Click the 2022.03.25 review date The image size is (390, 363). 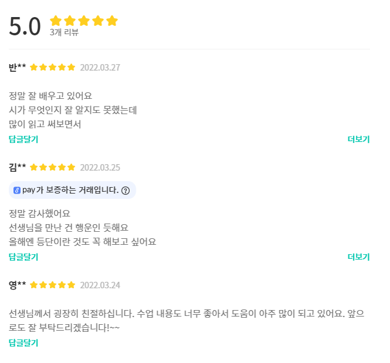100,167
